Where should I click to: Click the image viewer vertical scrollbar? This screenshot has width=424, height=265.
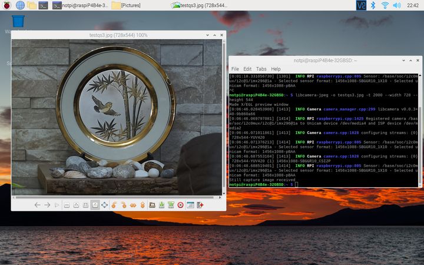(224, 117)
